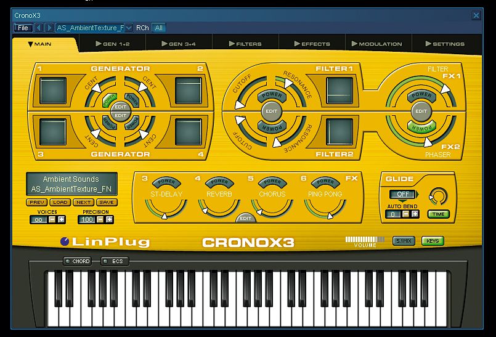Toggle CHORUS effect power button
This screenshot has height=337, width=496.
point(272,182)
